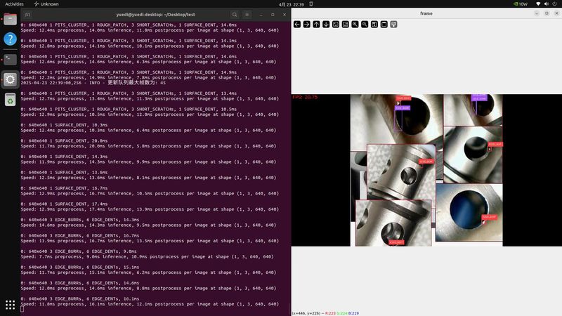562x316 pixels.
Task: Reset frame zoom to original size icon
Action: (336, 24)
